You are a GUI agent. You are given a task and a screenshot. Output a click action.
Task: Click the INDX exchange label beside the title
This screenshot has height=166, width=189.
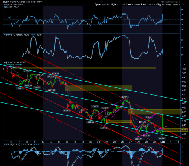(x=40, y=2)
